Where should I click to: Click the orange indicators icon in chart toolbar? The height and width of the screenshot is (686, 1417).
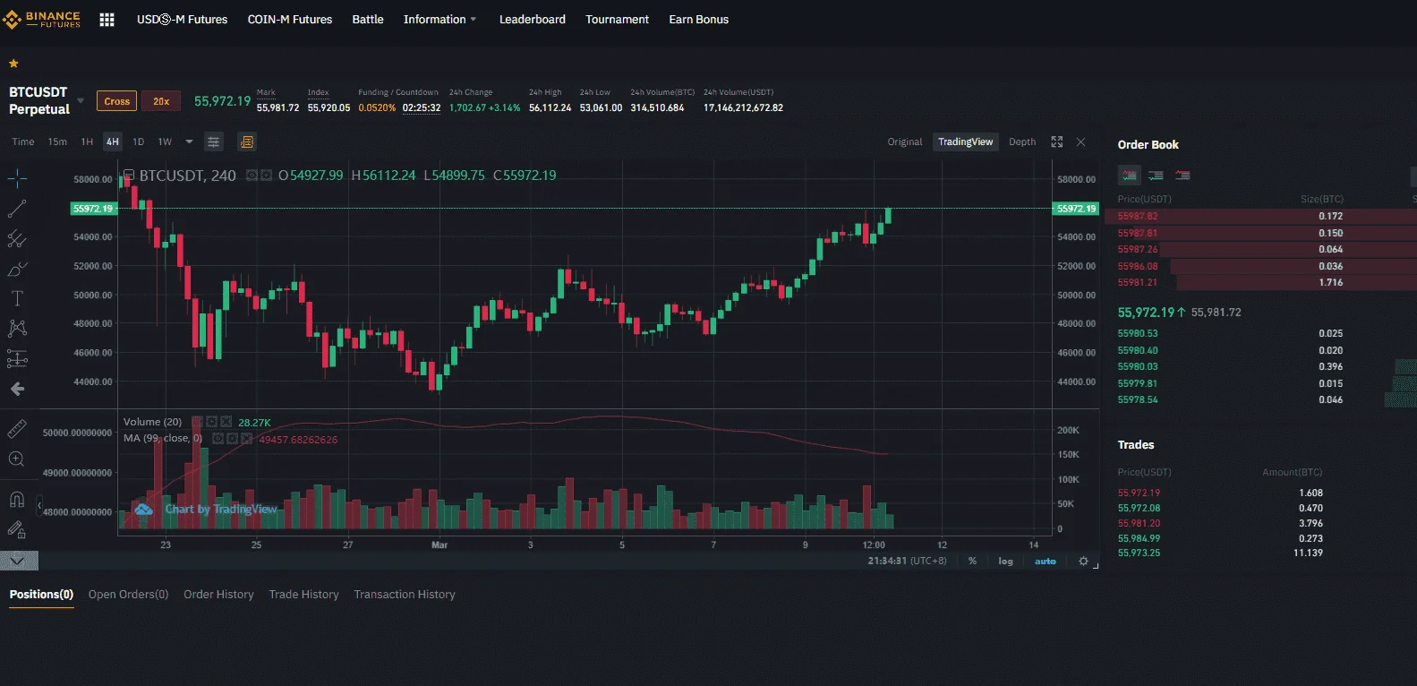coord(247,141)
